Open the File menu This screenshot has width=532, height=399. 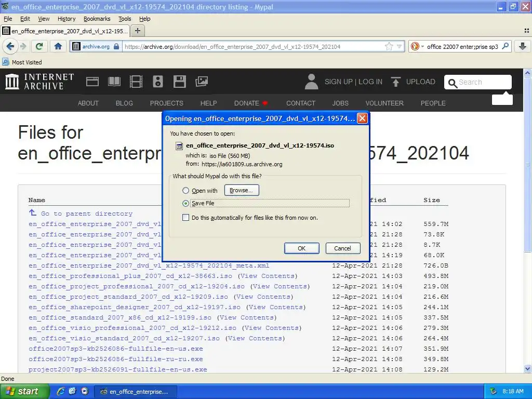point(7,19)
